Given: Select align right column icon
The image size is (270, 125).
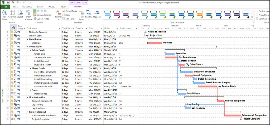Looking at the screenshot, I should click(42, 11).
